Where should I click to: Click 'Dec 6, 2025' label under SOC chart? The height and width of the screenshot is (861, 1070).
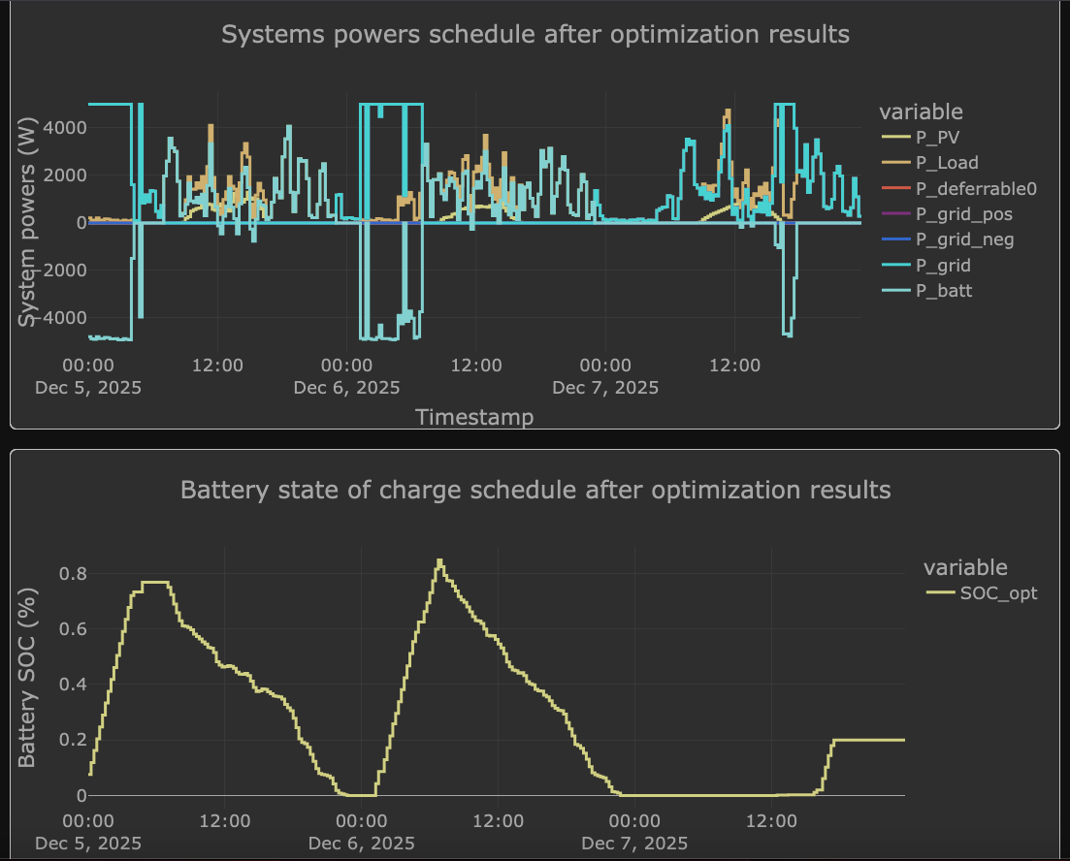click(361, 844)
